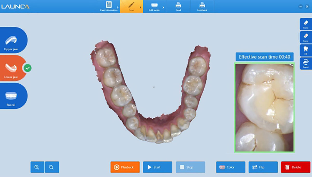Go to the Case information tab
The height and width of the screenshot is (177, 312).
(x=109, y=6)
